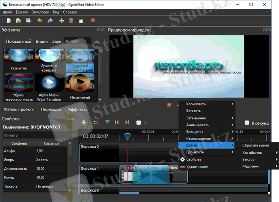Add a track with the timeline plus icon

tap(84, 123)
